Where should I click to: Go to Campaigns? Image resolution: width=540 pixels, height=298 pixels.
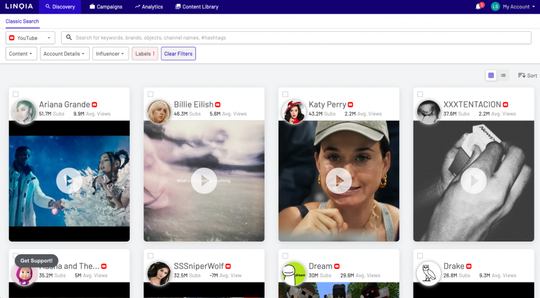pyautogui.click(x=105, y=6)
